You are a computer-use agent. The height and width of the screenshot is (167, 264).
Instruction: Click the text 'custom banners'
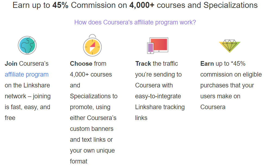tap(92, 129)
